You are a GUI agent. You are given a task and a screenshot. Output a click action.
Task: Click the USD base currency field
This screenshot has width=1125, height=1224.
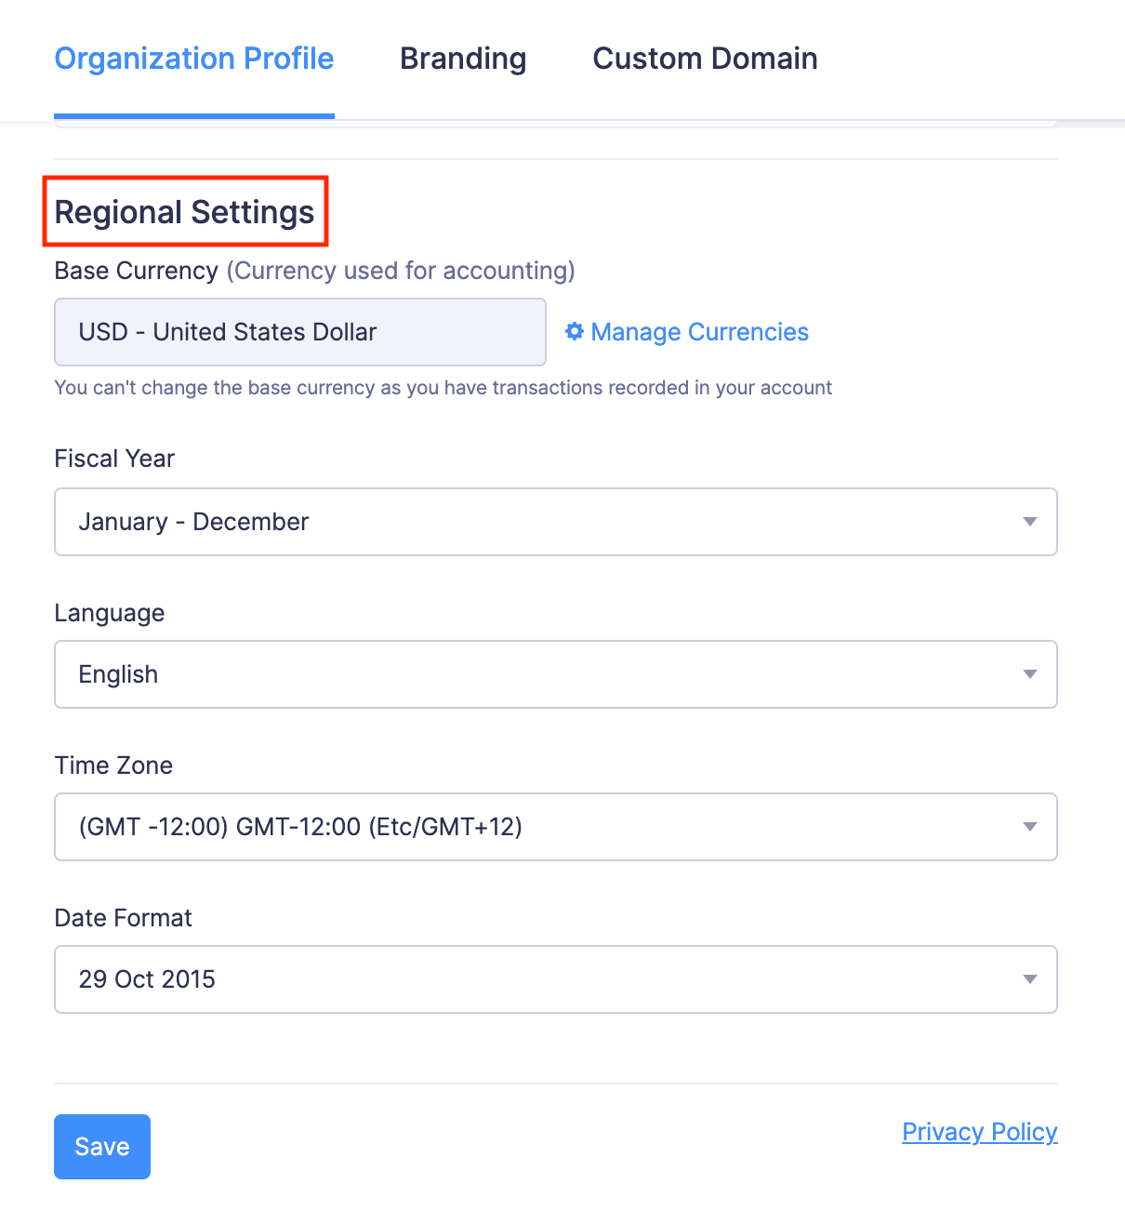299,332
